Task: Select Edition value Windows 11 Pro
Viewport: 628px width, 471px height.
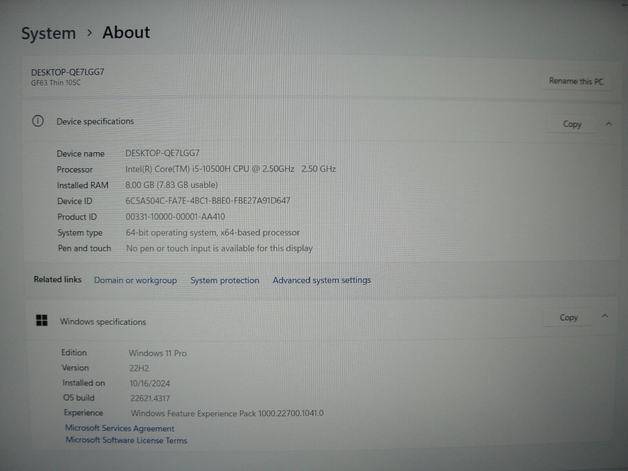Action: tap(158, 353)
